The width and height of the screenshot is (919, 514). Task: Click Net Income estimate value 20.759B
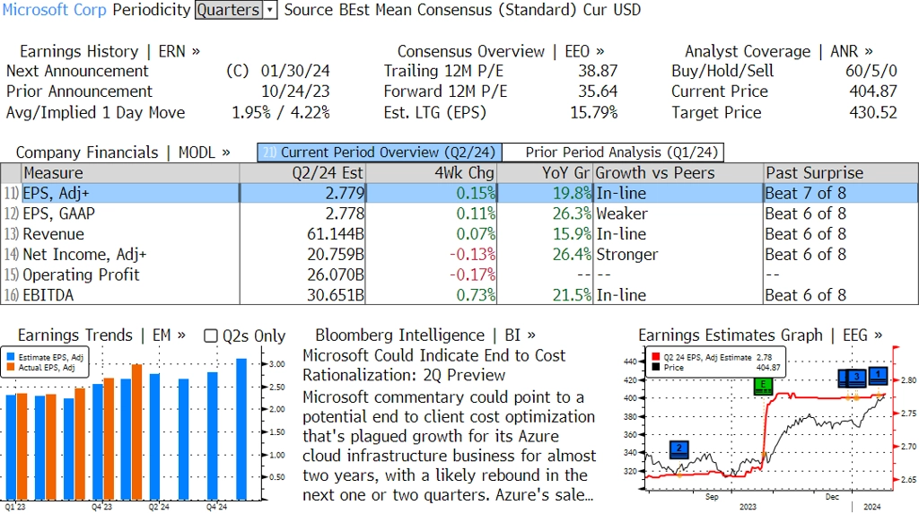pyautogui.click(x=336, y=255)
